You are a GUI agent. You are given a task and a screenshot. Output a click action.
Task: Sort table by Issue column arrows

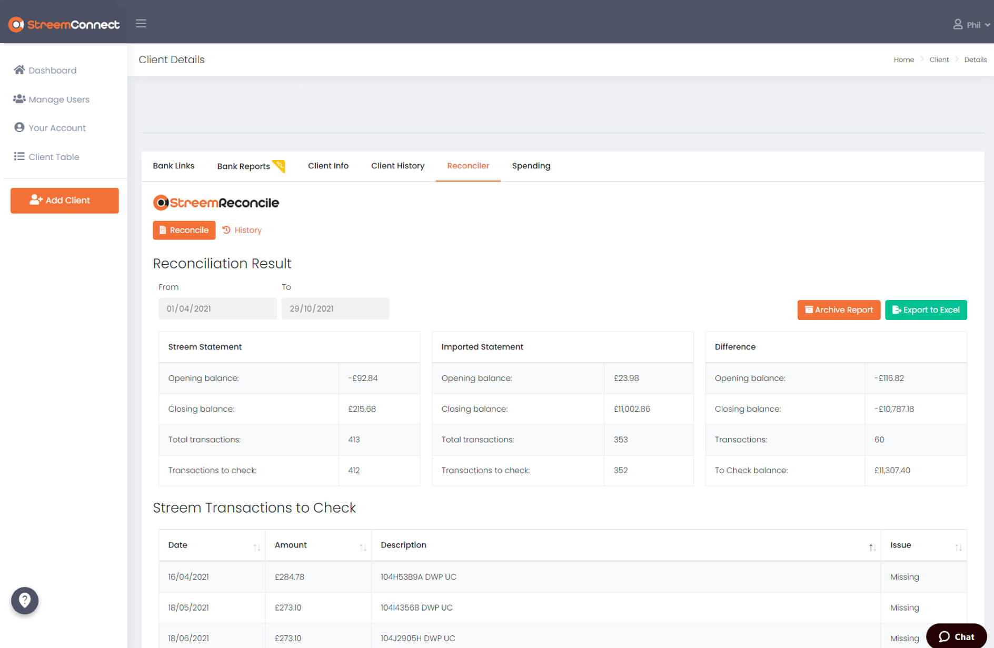(958, 547)
